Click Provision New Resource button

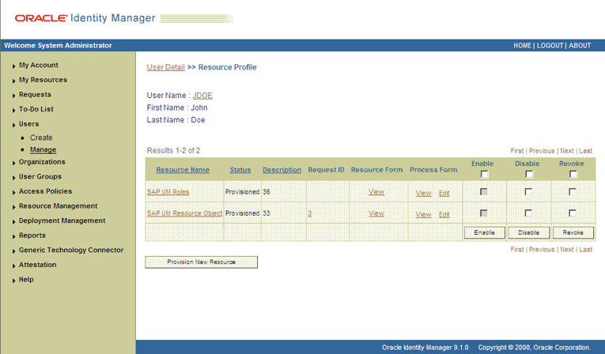(201, 262)
